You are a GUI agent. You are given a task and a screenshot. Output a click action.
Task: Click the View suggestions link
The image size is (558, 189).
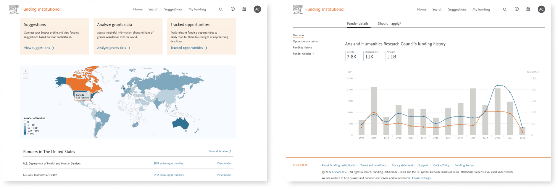click(x=39, y=48)
